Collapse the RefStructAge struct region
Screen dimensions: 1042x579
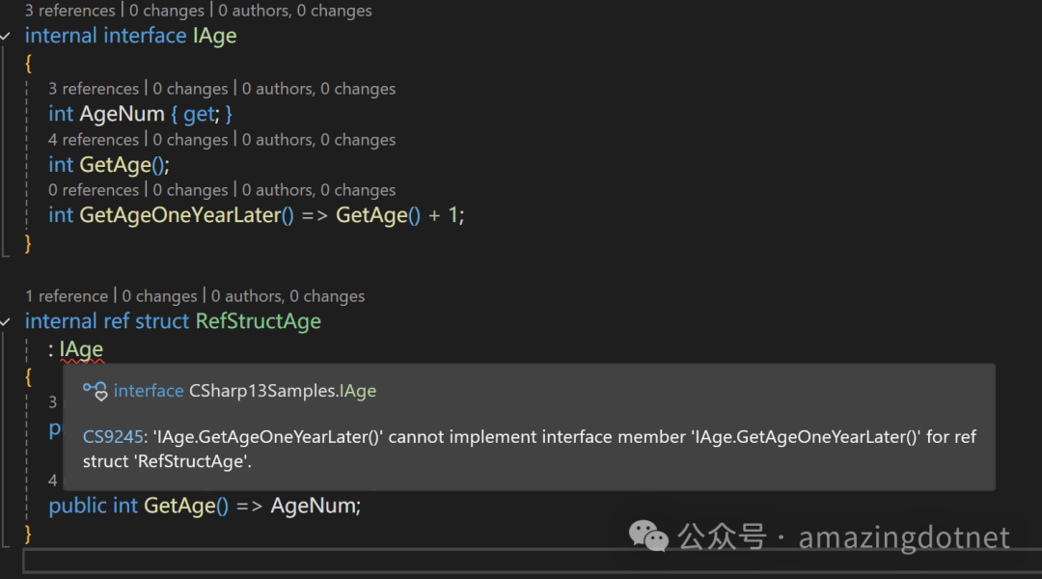pos(7,320)
